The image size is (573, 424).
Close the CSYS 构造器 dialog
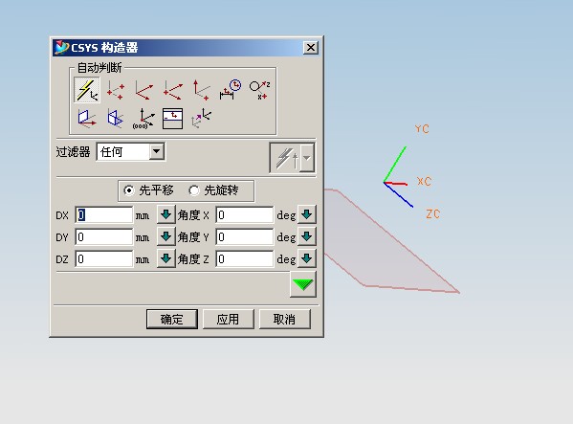click(x=311, y=48)
